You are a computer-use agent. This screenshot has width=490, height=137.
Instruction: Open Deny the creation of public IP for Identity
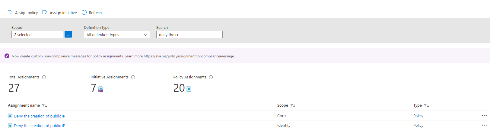40,126
